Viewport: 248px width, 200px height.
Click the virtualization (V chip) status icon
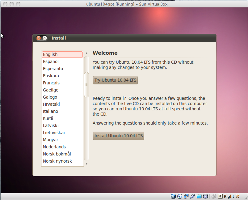[205, 196]
